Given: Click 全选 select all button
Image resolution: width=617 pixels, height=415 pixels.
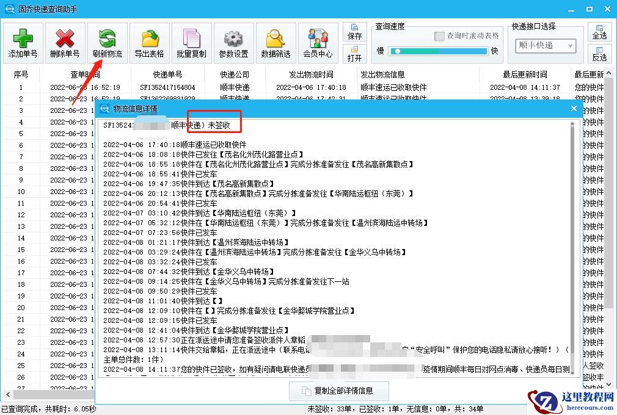Looking at the screenshot, I should coord(599,32).
